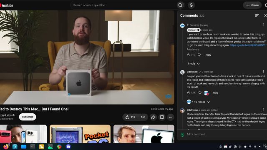Expand the 10 replies thread
267x150 pixels.
pyautogui.click(x=199, y=102)
